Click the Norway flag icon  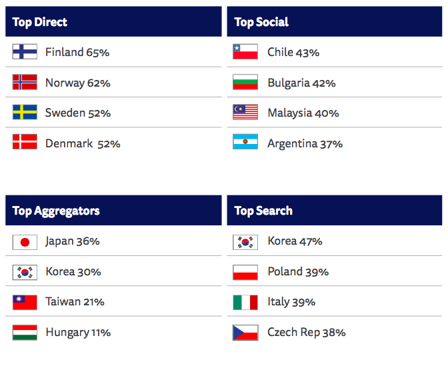point(25,82)
